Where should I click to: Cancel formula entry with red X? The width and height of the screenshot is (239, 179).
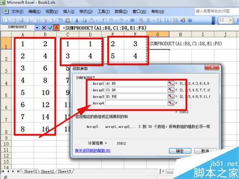pos(44,28)
